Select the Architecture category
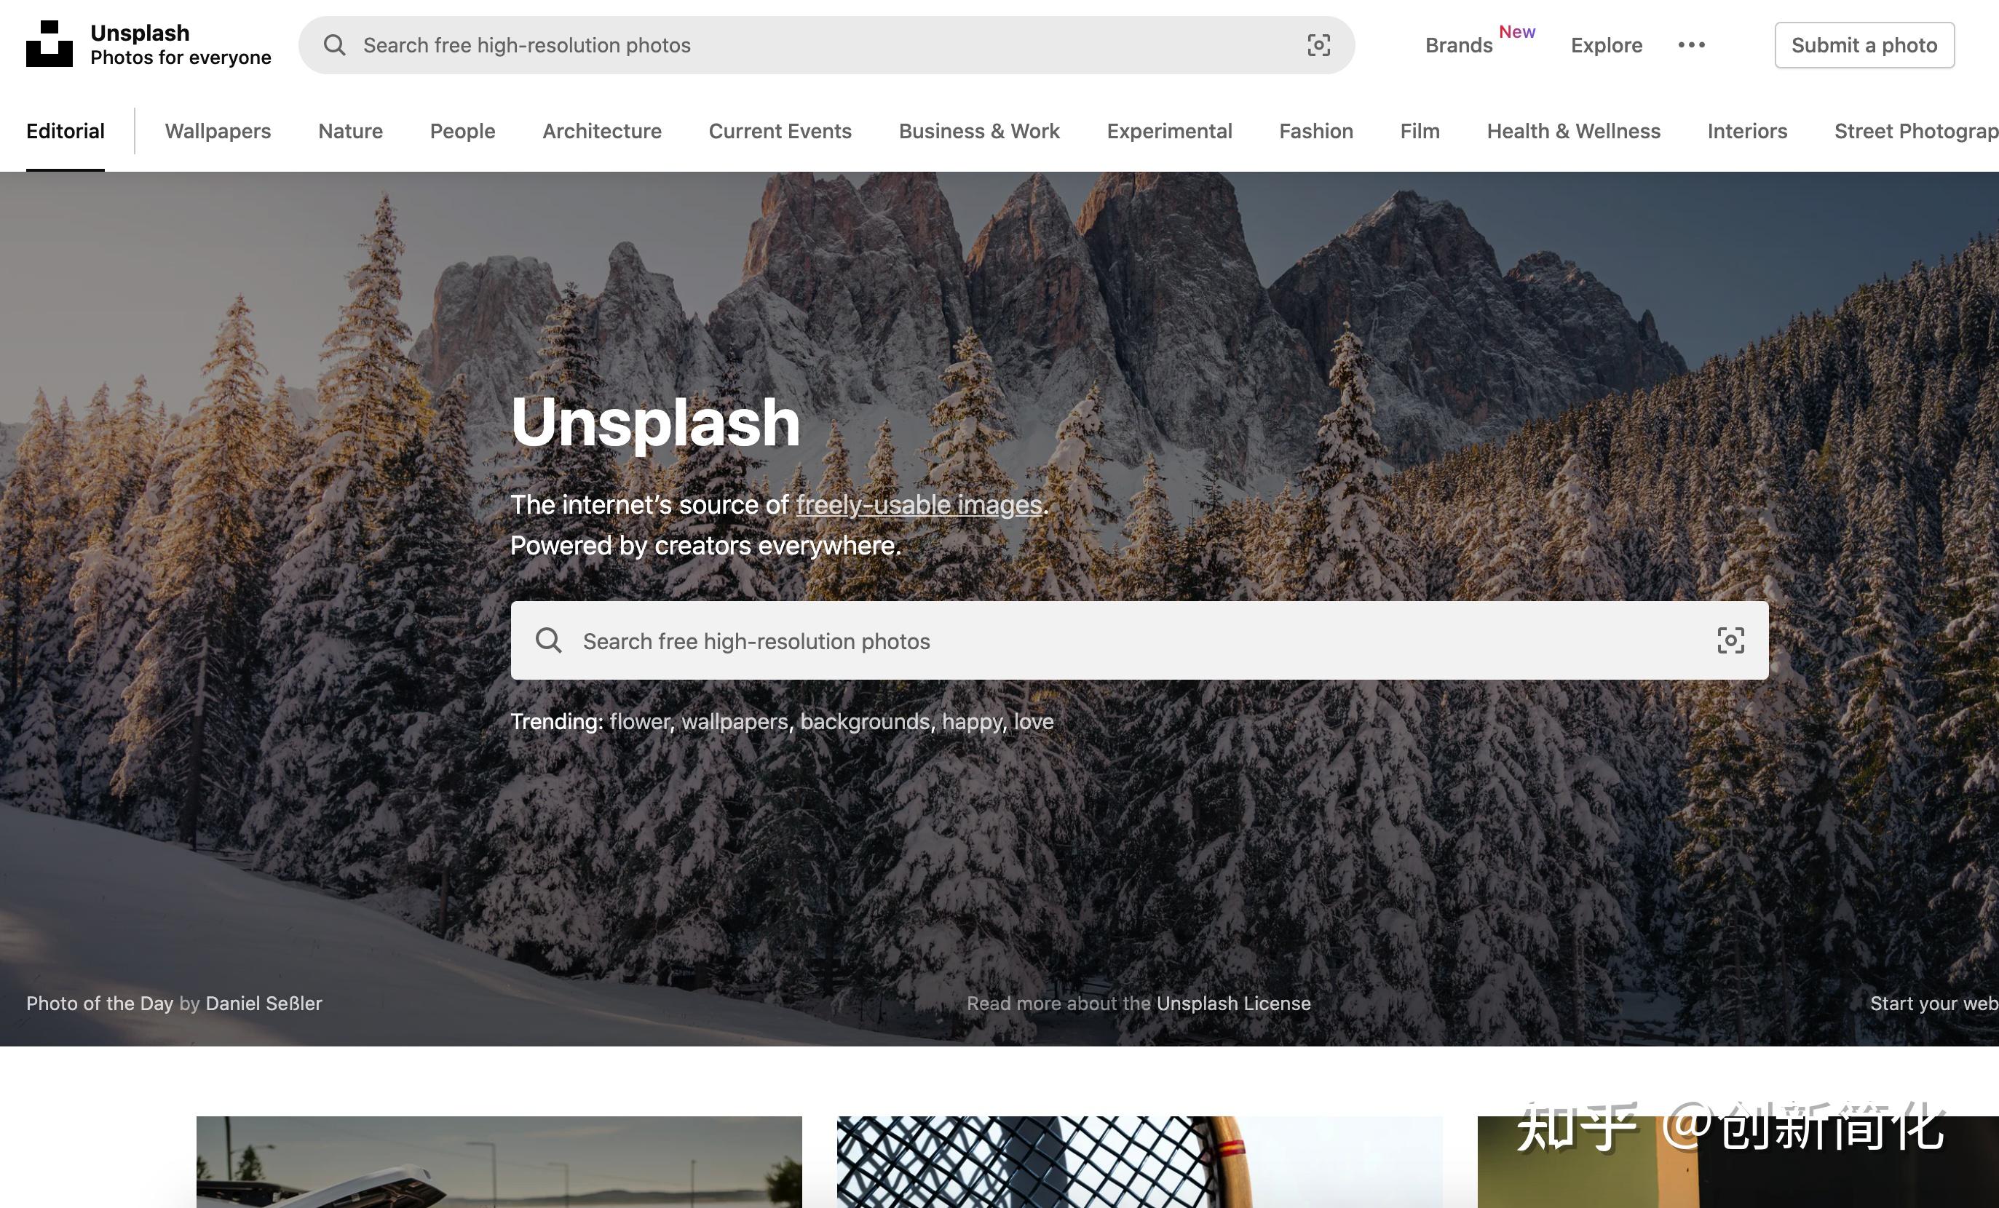Viewport: 1999px width, 1208px height. (601, 131)
